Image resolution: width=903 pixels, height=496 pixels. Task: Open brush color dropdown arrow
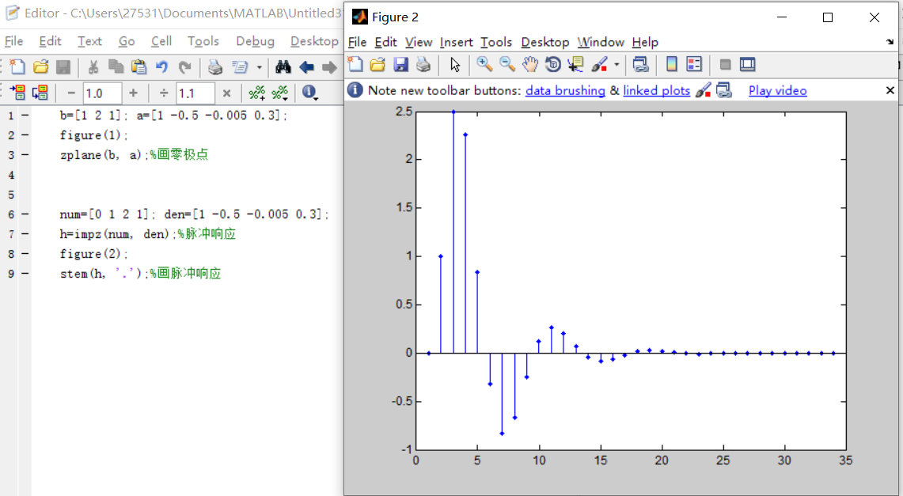point(617,64)
